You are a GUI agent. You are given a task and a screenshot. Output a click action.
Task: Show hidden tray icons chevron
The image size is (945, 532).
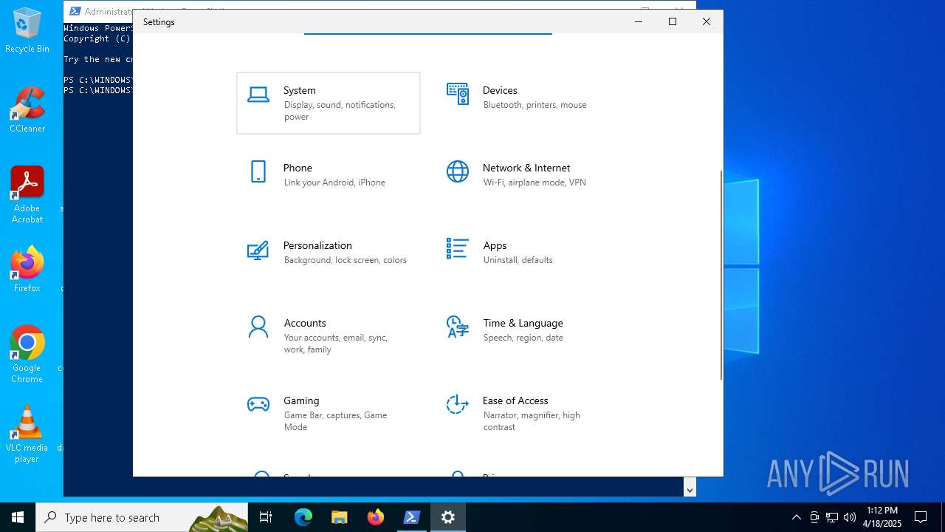tap(797, 517)
